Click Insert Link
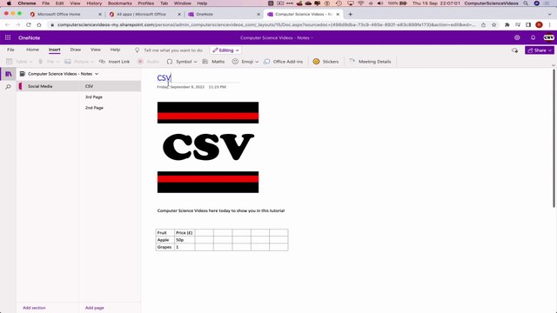 coord(114,62)
